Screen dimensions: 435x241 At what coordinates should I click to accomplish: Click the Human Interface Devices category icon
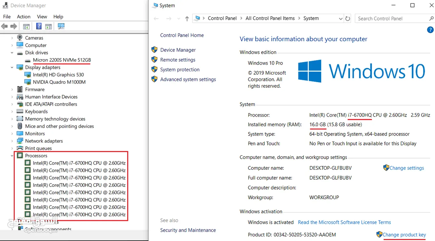20,97
